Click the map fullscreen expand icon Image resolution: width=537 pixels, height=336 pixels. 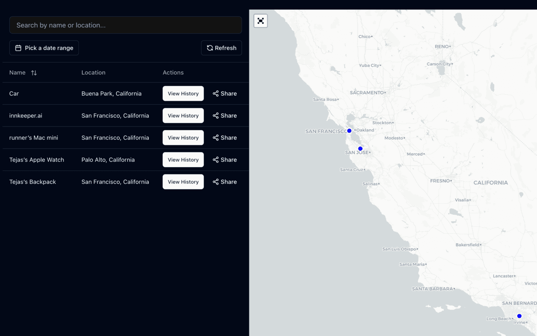[261, 21]
